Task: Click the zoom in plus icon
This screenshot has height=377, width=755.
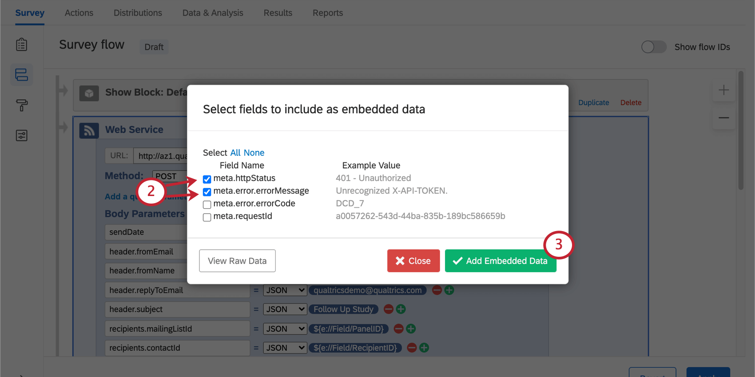Action: [723, 90]
